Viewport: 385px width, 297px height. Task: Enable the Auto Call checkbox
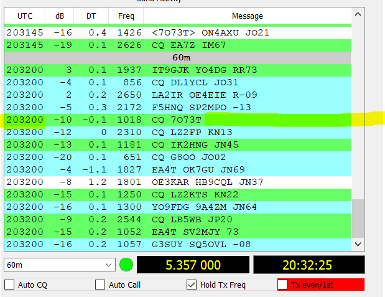[100, 285]
